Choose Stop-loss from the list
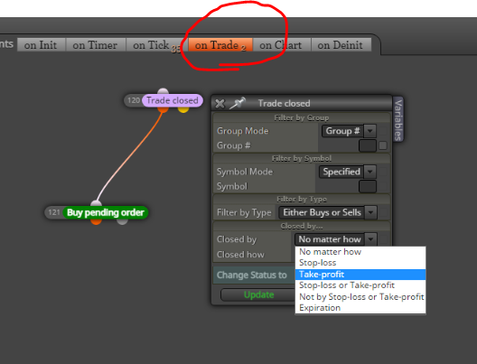The image size is (477, 364). pyautogui.click(x=360, y=263)
